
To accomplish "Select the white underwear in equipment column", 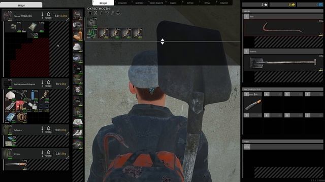I will [78, 122].
